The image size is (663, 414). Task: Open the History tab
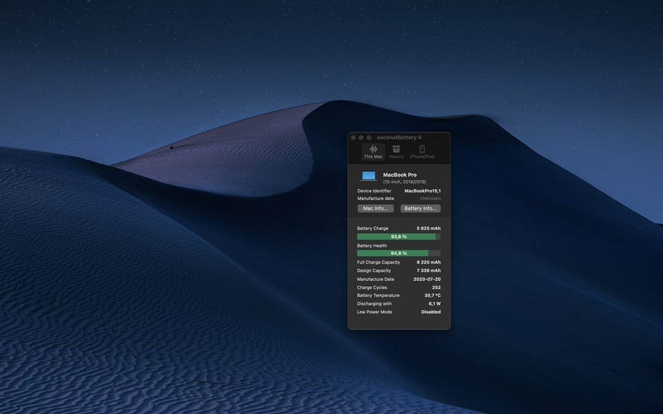click(396, 152)
